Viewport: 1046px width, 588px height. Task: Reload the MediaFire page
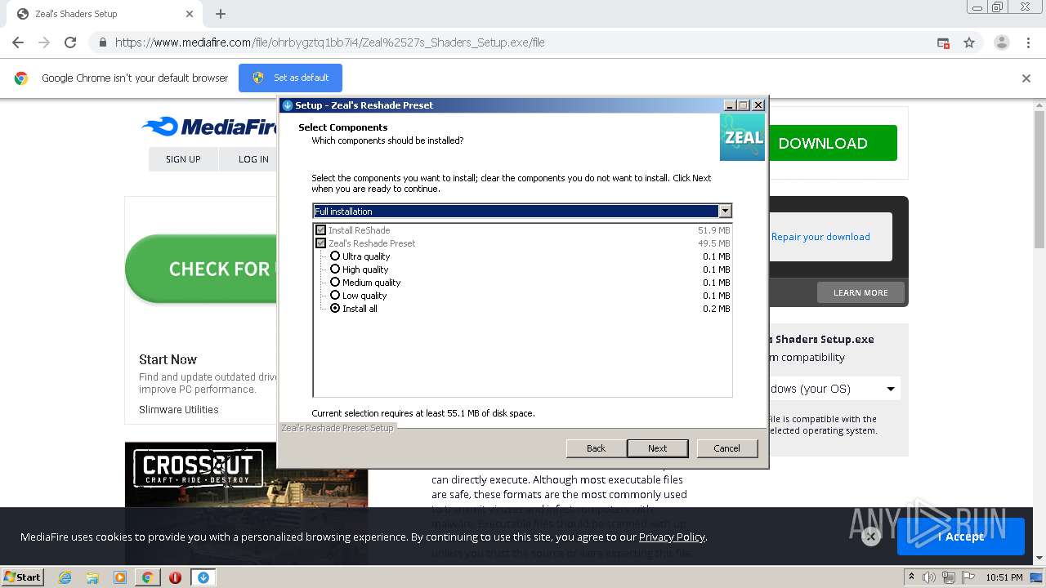70,42
